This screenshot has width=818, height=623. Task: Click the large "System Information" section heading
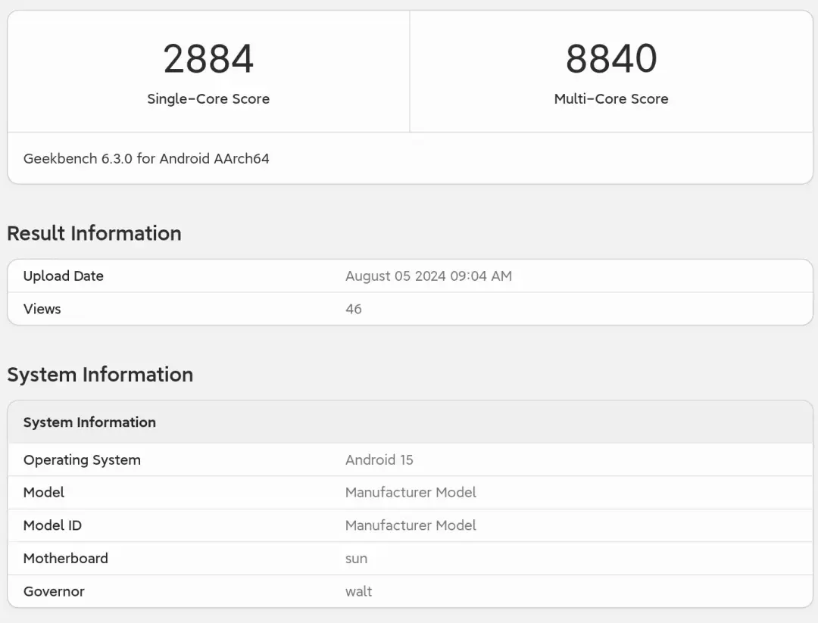[100, 374]
